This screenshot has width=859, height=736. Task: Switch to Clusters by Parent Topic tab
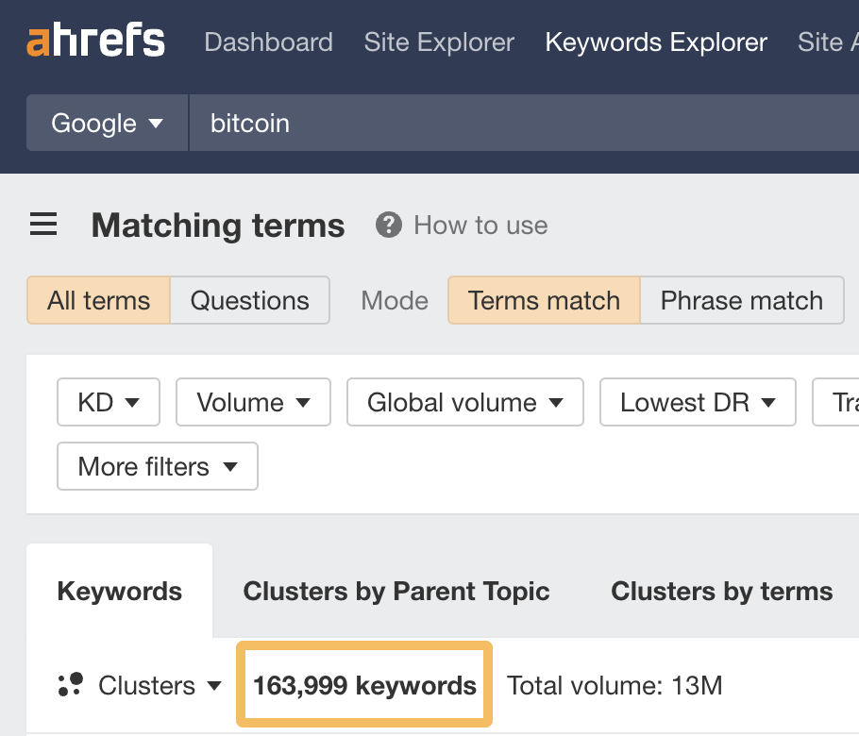(x=396, y=592)
